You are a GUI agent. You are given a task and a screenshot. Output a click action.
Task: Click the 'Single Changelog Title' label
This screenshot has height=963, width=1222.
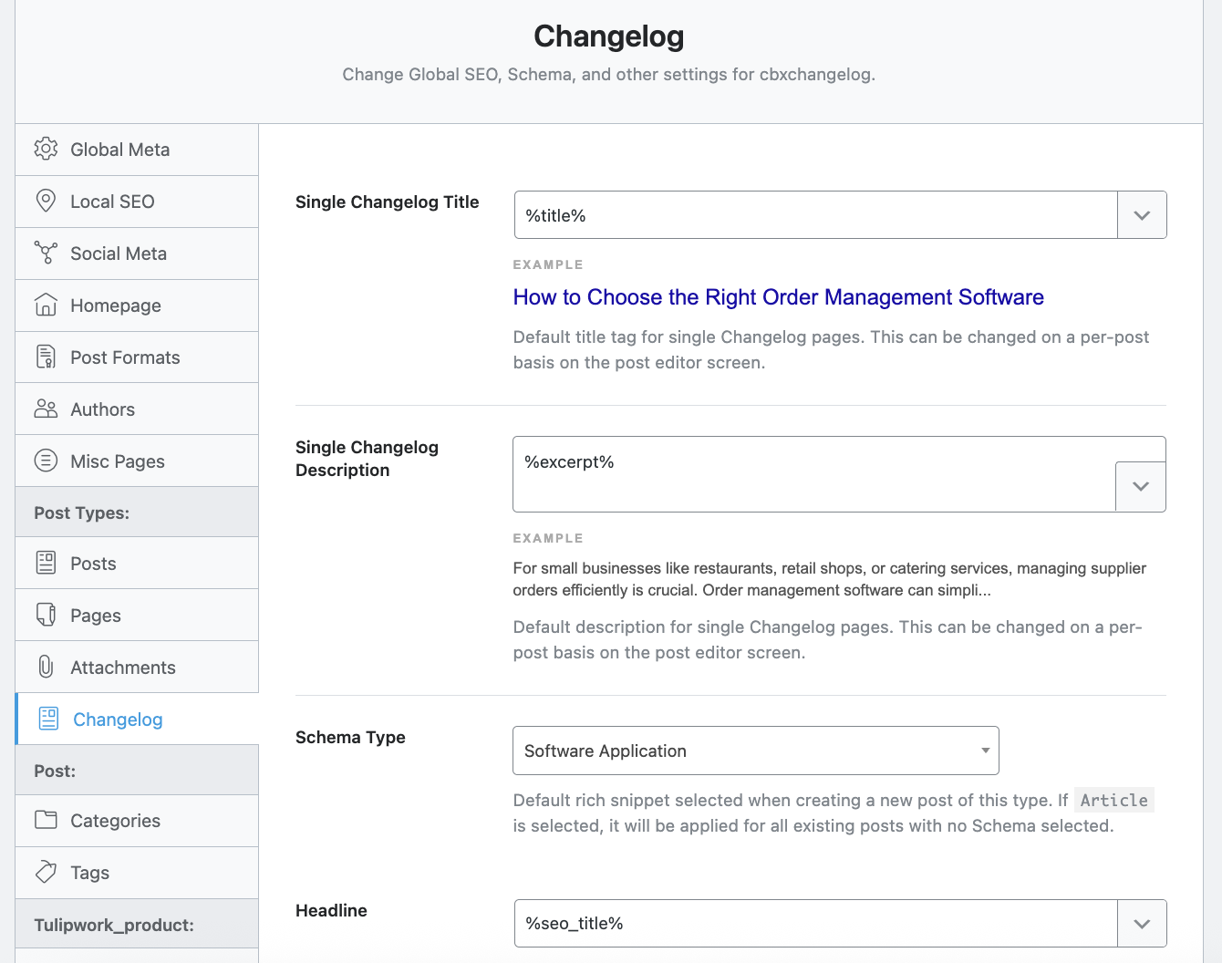click(x=387, y=202)
